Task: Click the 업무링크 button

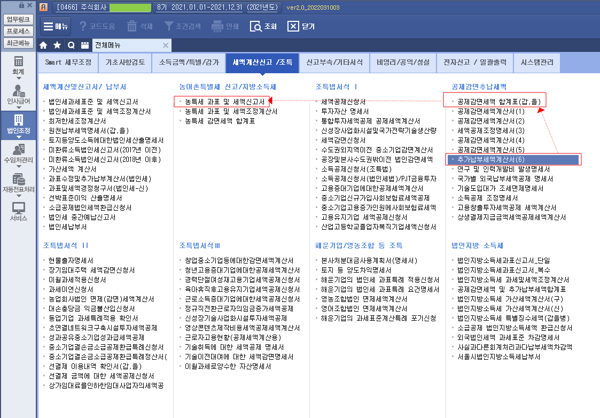Action: (x=18, y=19)
